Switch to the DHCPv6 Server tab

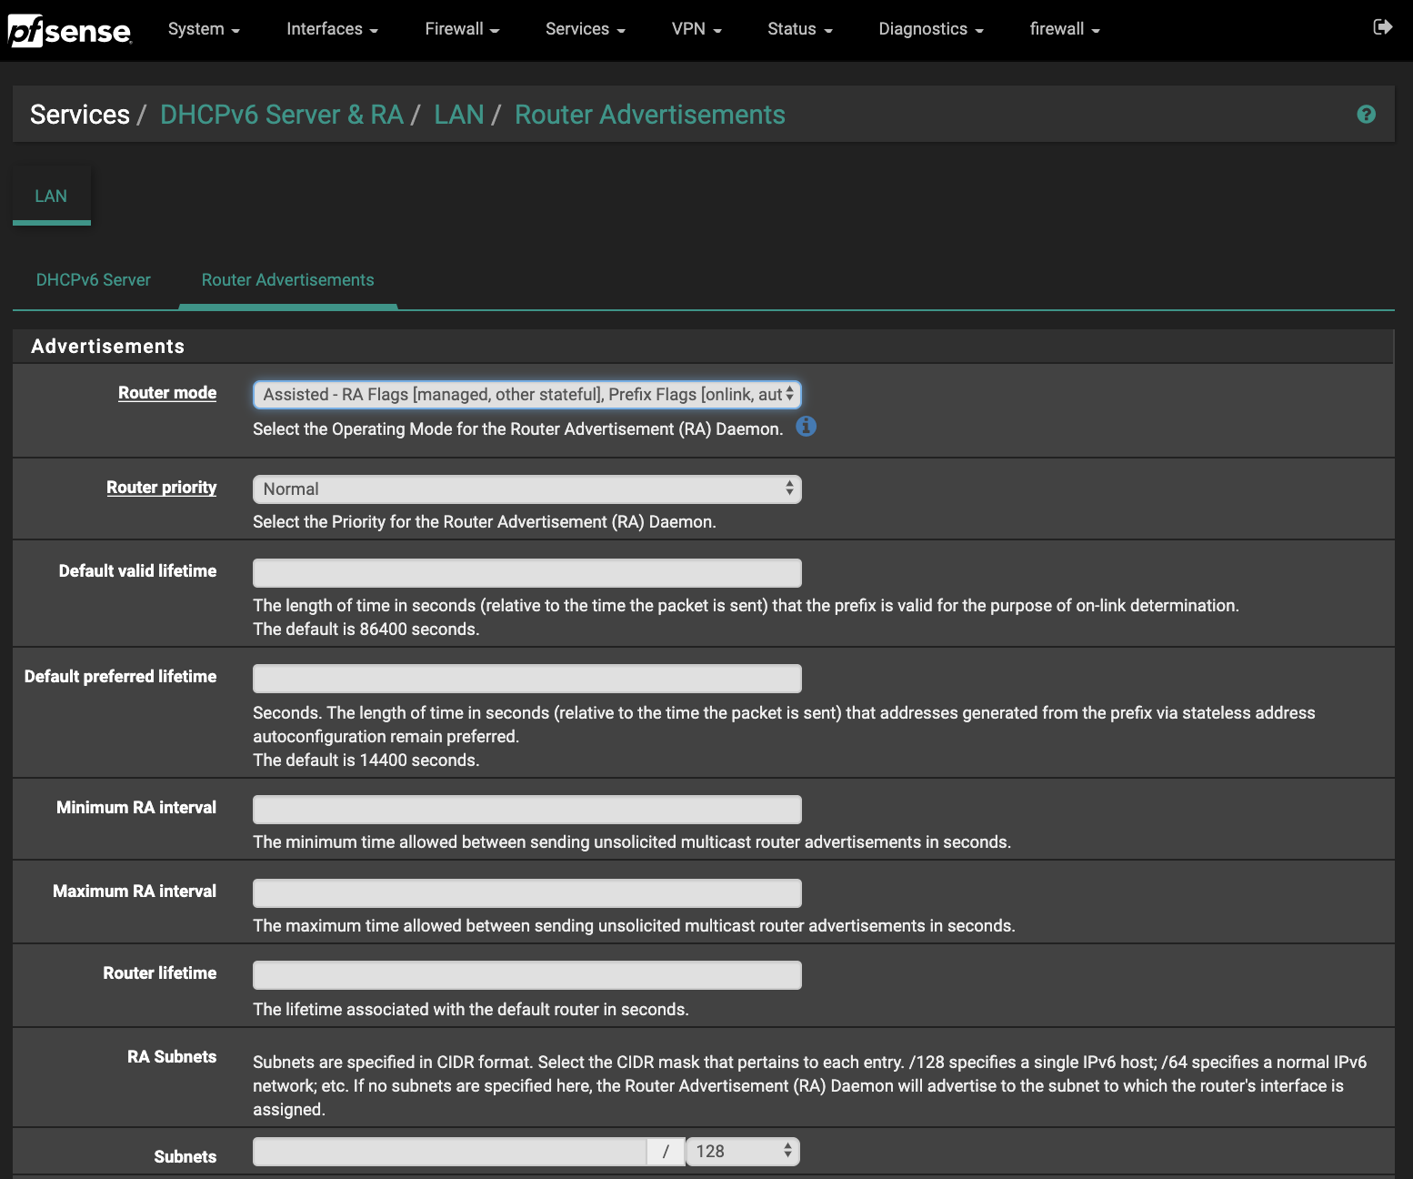coord(94,280)
